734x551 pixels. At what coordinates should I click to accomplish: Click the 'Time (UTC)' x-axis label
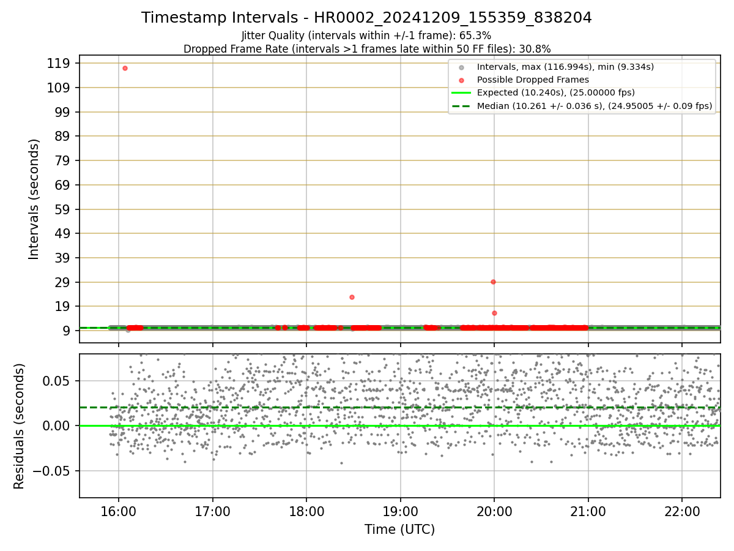click(x=400, y=530)
